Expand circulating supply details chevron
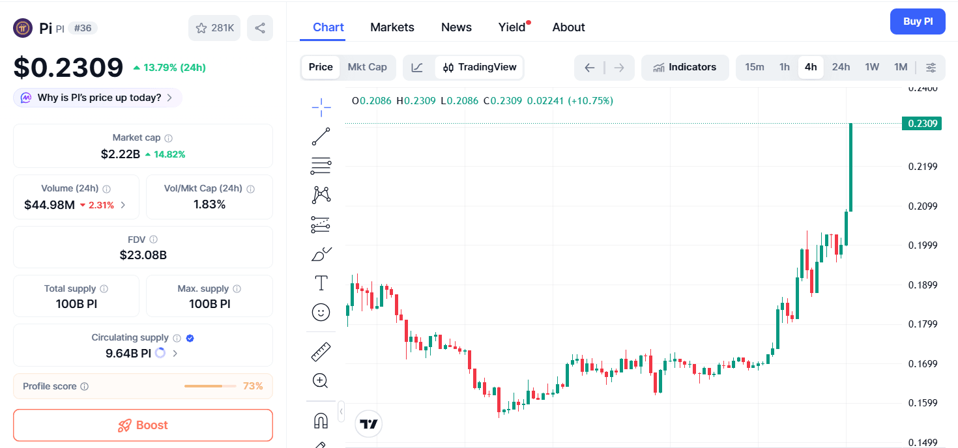The height and width of the screenshot is (448, 958). pos(175,354)
